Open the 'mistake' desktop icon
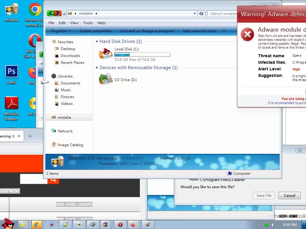 pos(11,13)
